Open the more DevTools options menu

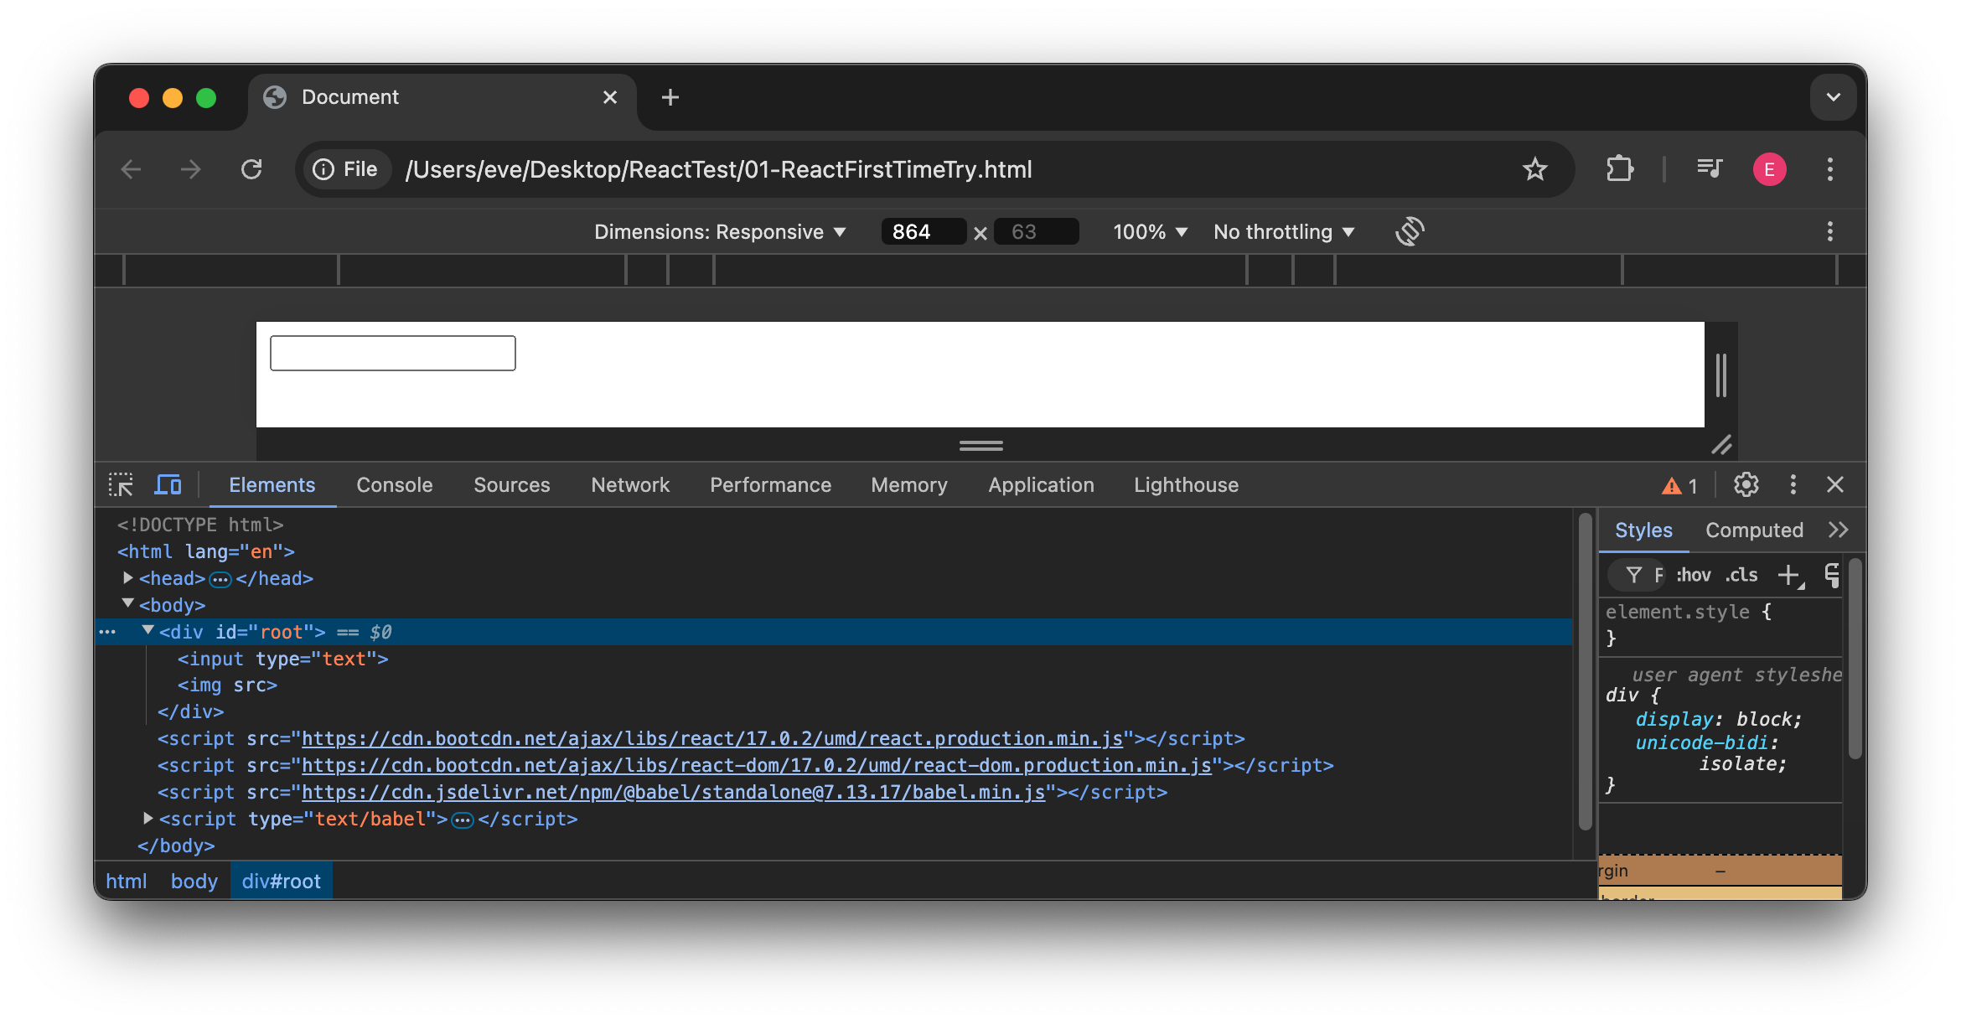(1793, 484)
